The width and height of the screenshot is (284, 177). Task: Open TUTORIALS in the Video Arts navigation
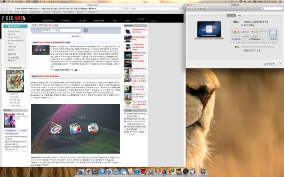tap(66, 21)
